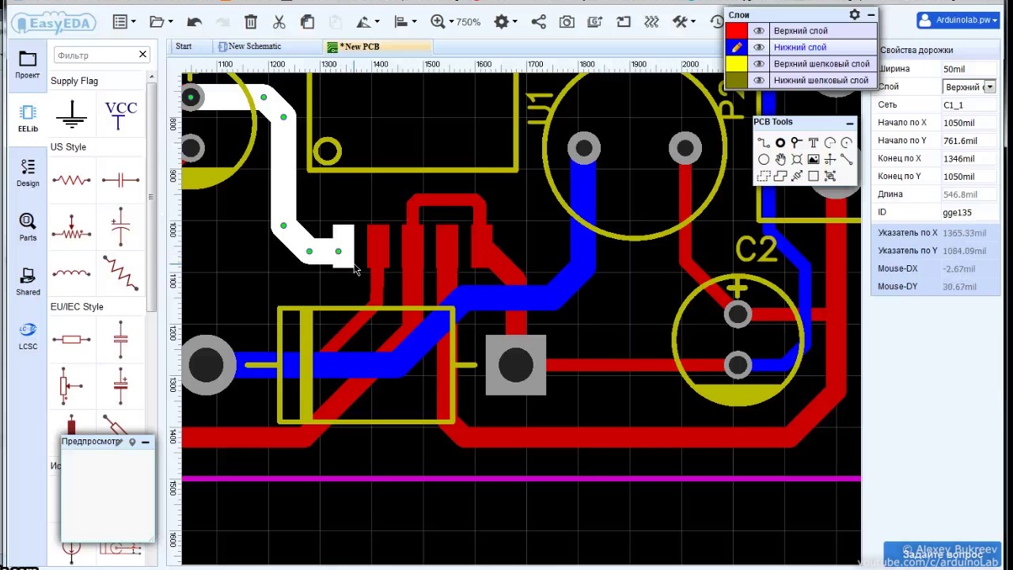
Task: Open the Parts sidebar tab
Action: 28,227
